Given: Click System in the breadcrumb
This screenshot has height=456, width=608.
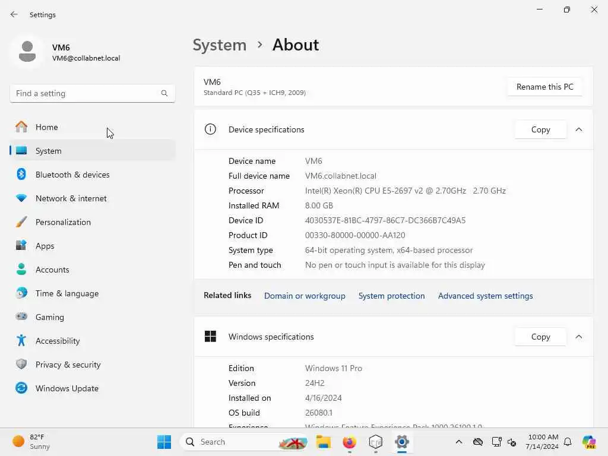Looking at the screenshot, I should (220, 45).
